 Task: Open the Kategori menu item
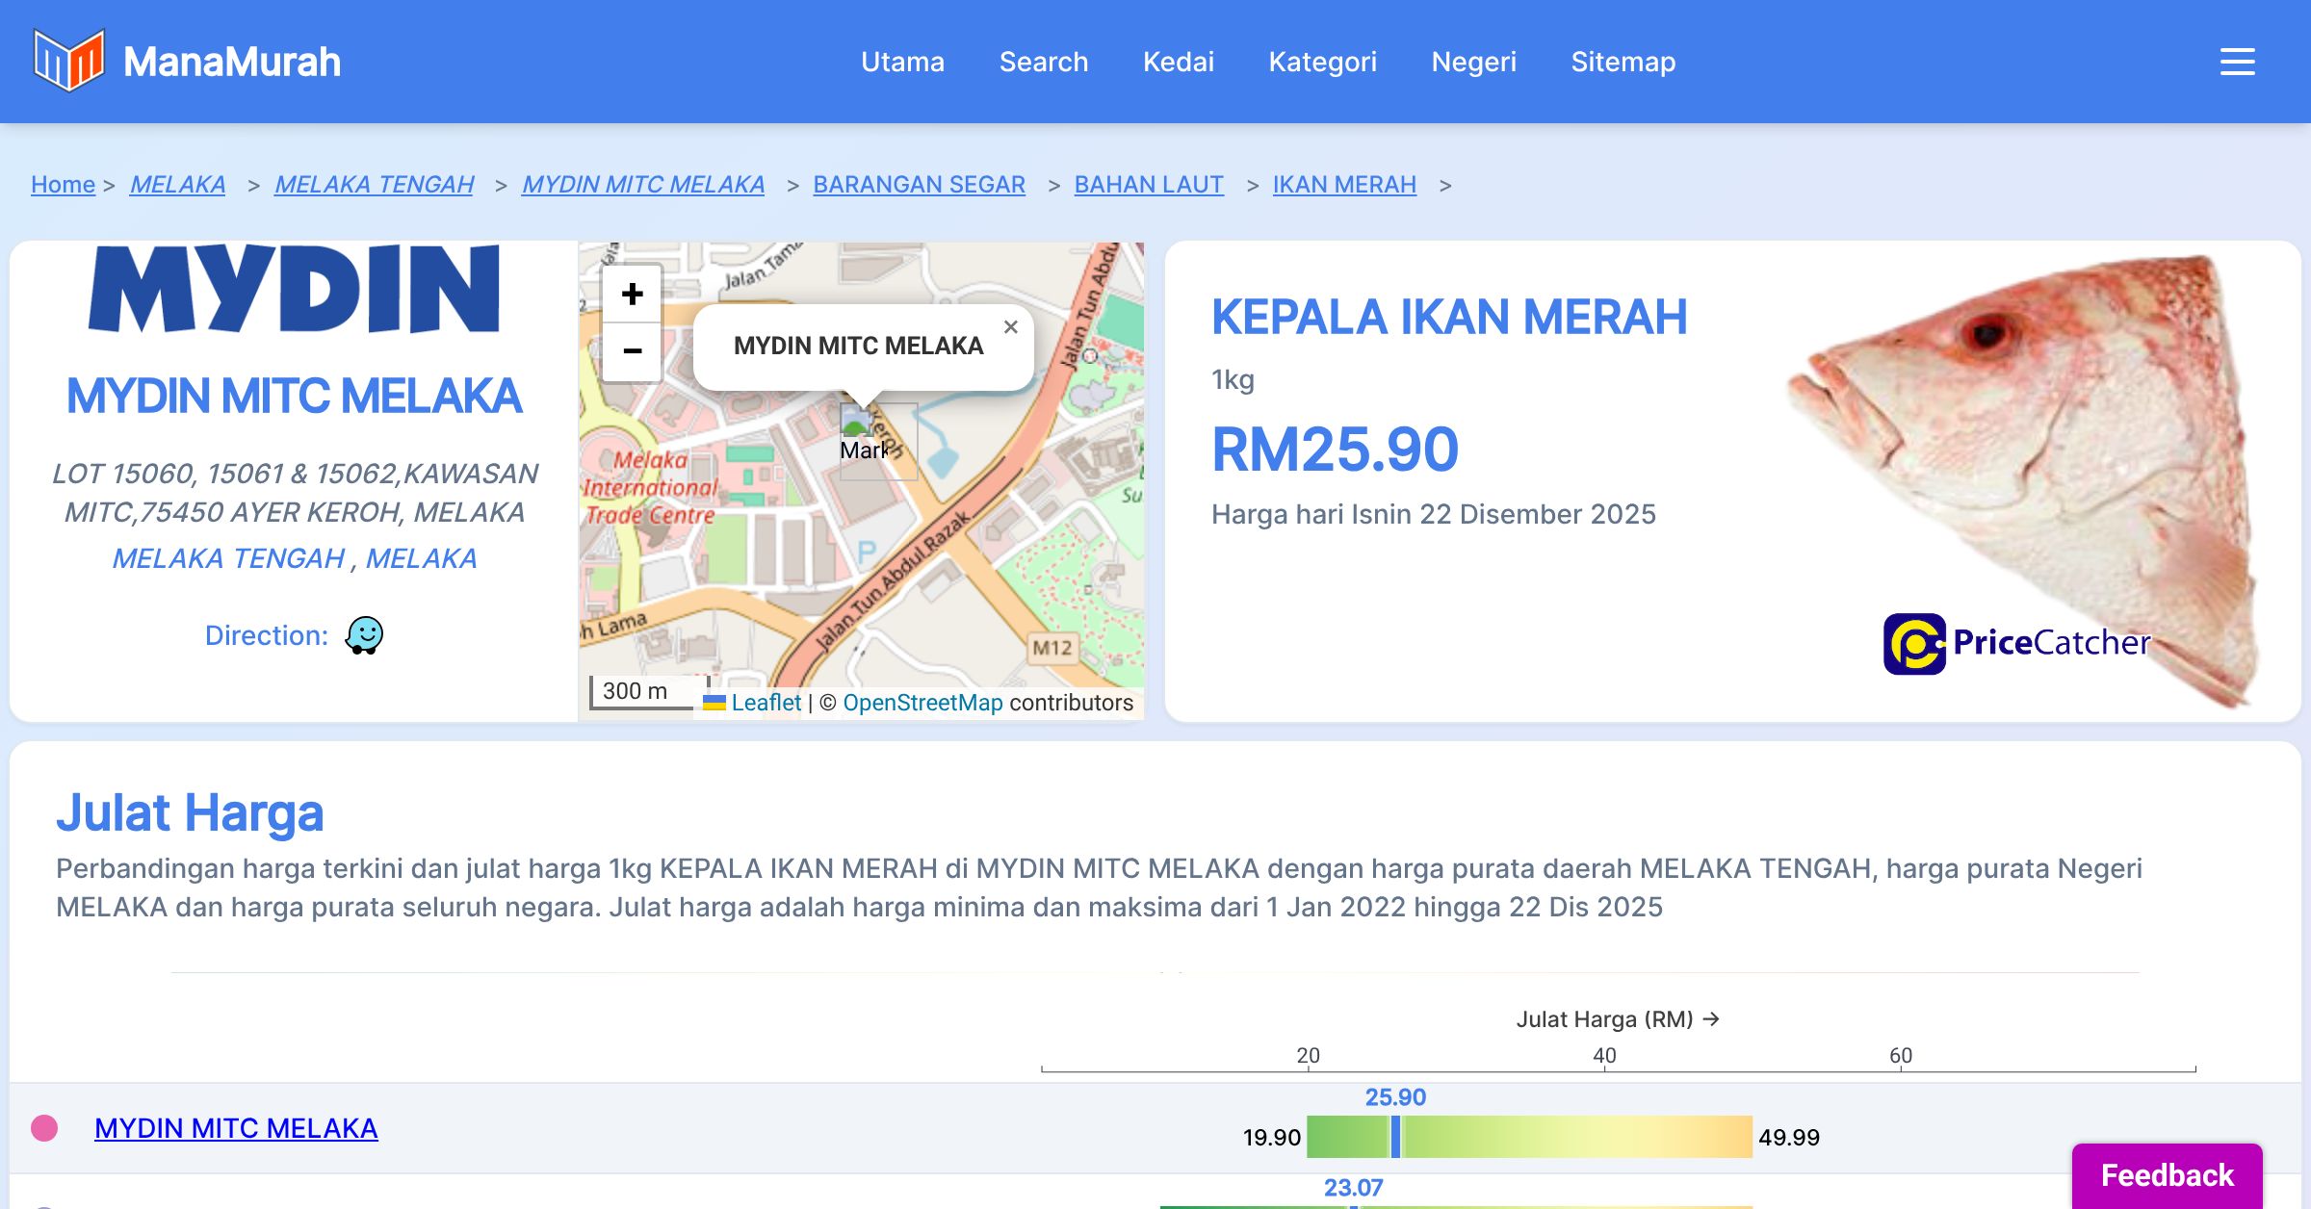tap(1322, 62)
